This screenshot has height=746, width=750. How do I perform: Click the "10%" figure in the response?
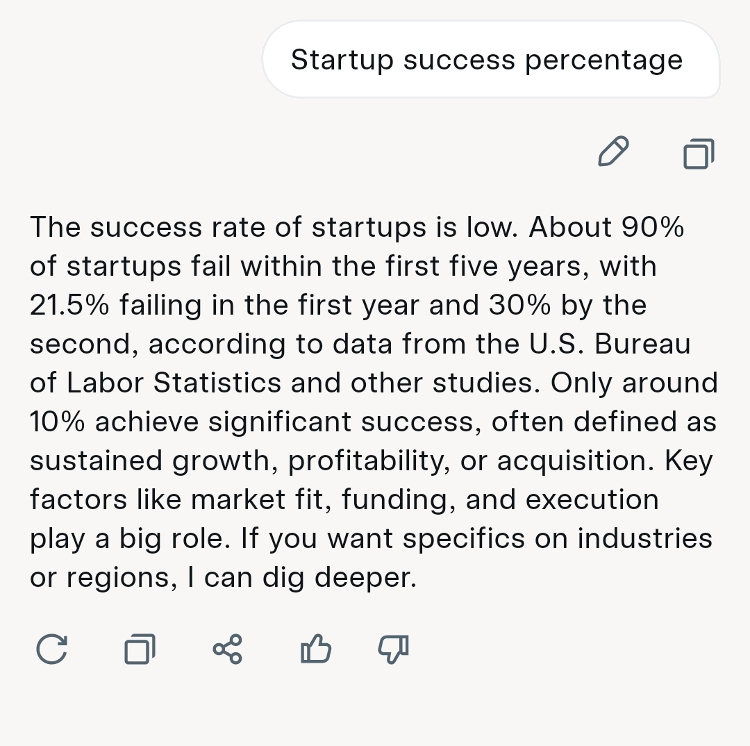(57, 422)
